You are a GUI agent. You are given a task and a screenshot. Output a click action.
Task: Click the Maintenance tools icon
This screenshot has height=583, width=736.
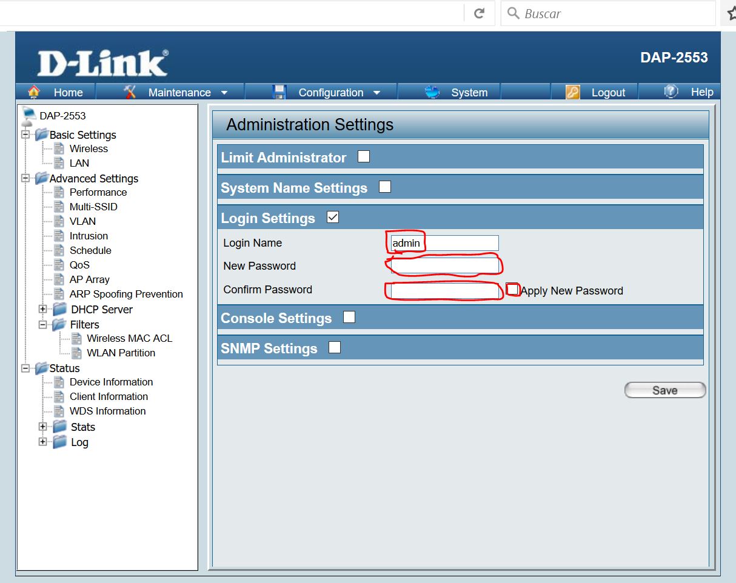(x=130, y=92)
